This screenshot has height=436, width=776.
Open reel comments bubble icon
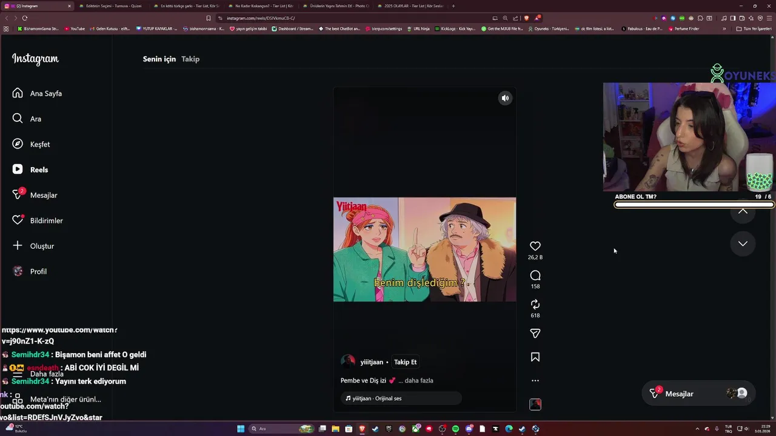[x=535, y=276]
